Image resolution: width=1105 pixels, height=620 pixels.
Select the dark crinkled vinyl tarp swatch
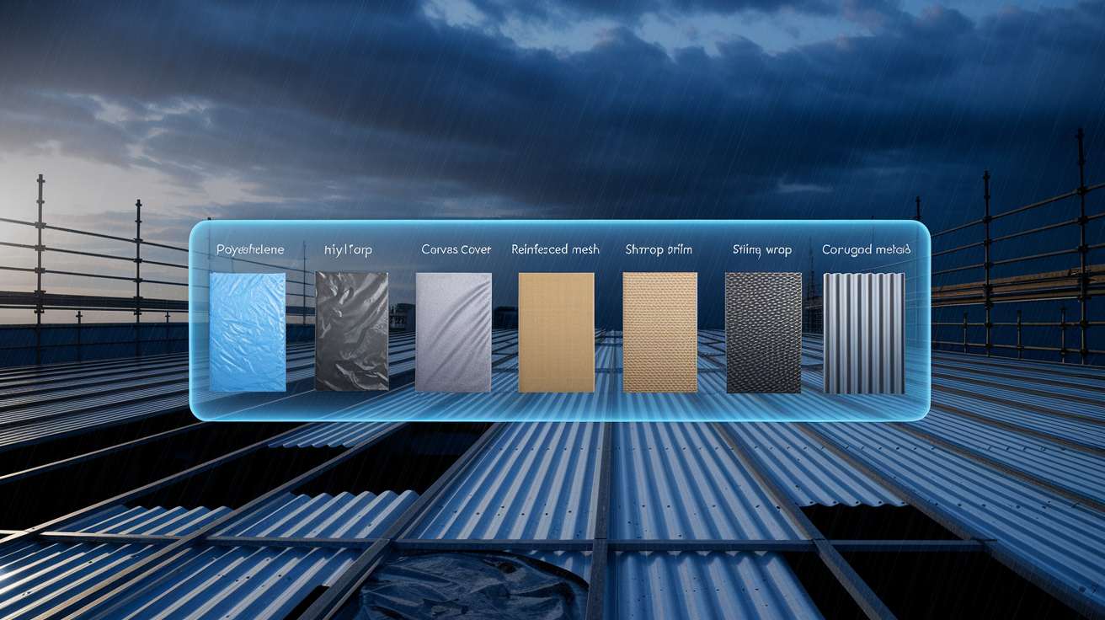point(351,331)
